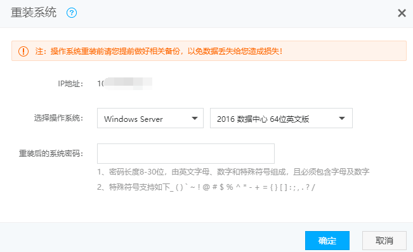Click the orange backup warning message text
The width and height of the screenshot is (413, 252).
pyautogui.click(x=159, y=51)
